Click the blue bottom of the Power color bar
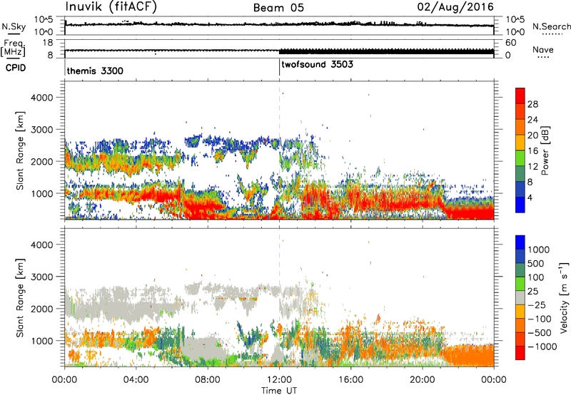This screenshot has height=395, width=571. (520, 205)
